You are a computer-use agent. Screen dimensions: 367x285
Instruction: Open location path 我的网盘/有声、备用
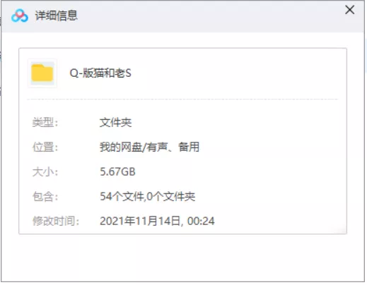(149, 147)
